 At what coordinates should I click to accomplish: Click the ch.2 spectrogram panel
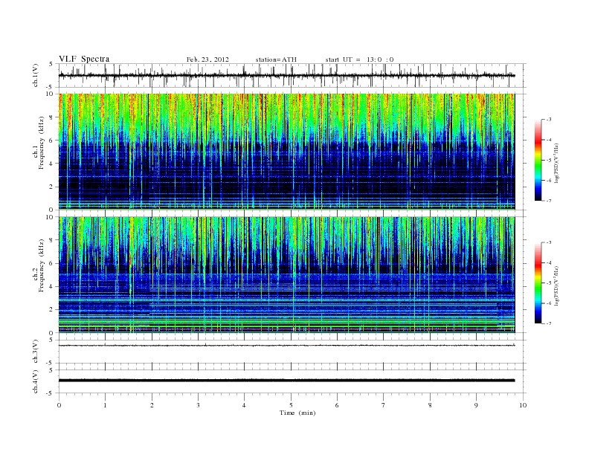(x=286, y=275)
